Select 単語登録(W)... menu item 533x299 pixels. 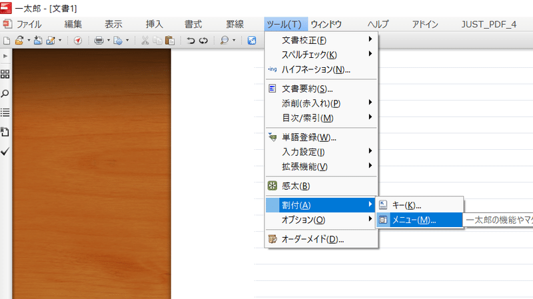(321, 138)
